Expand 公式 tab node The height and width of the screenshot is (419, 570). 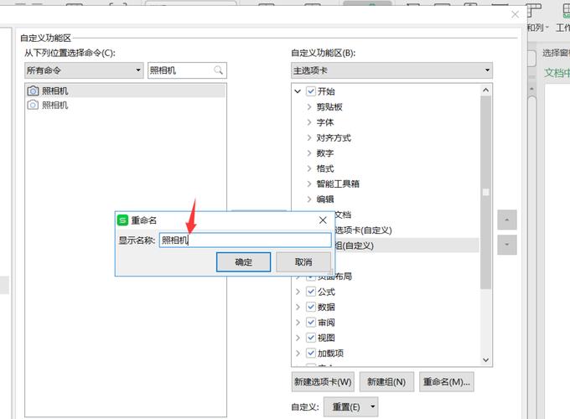coord(298,292)
